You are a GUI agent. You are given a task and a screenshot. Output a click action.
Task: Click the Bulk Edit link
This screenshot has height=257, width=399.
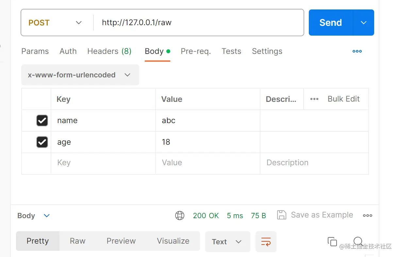point(343,99)
